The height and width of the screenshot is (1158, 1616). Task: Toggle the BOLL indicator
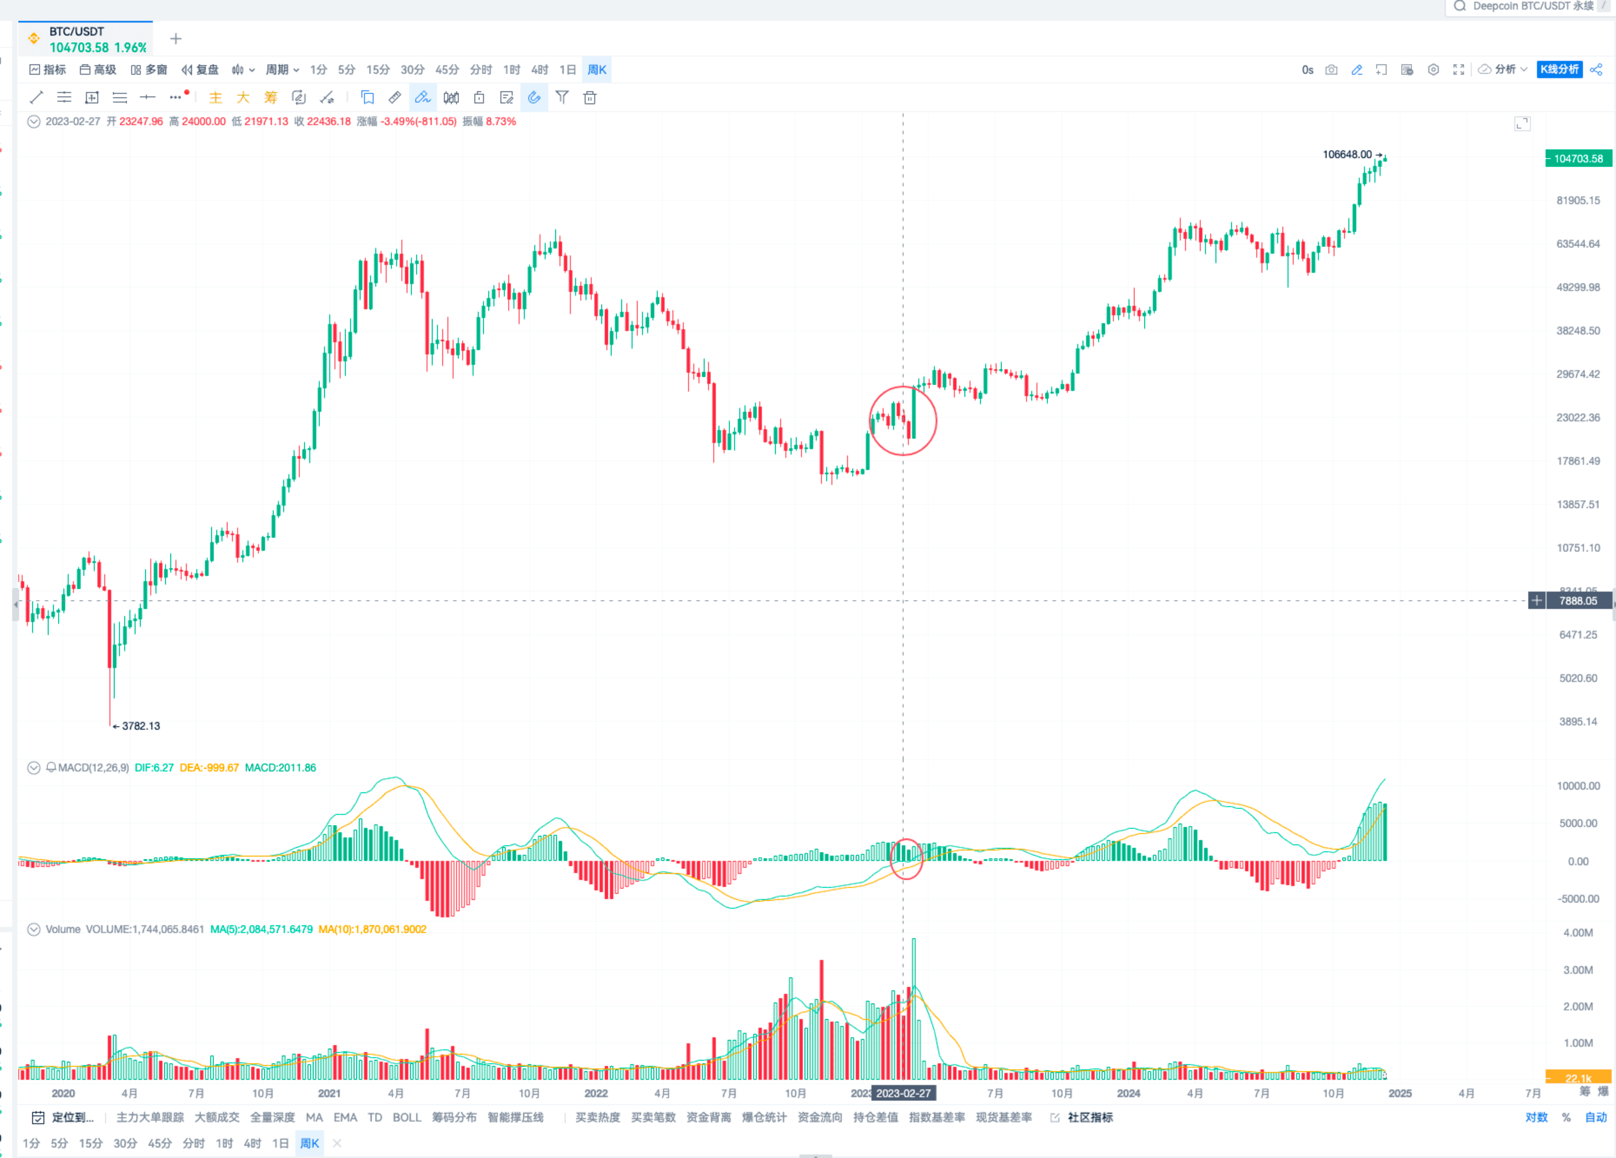407,1117
